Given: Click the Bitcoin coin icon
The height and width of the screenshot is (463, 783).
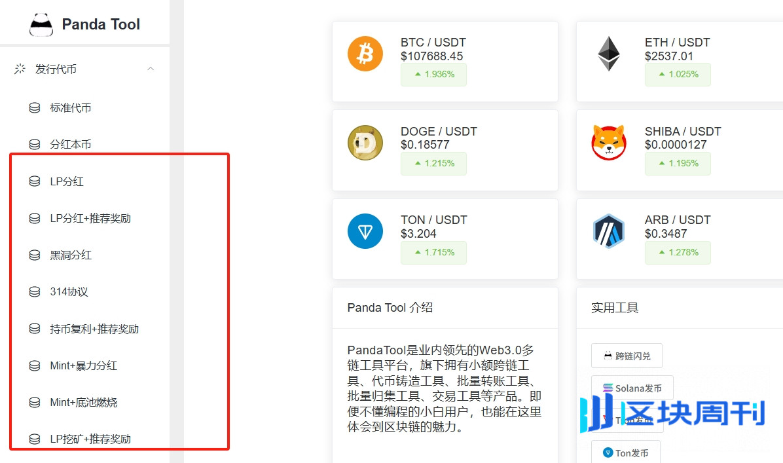Looking at the screenshot, I should coord(365,54).
